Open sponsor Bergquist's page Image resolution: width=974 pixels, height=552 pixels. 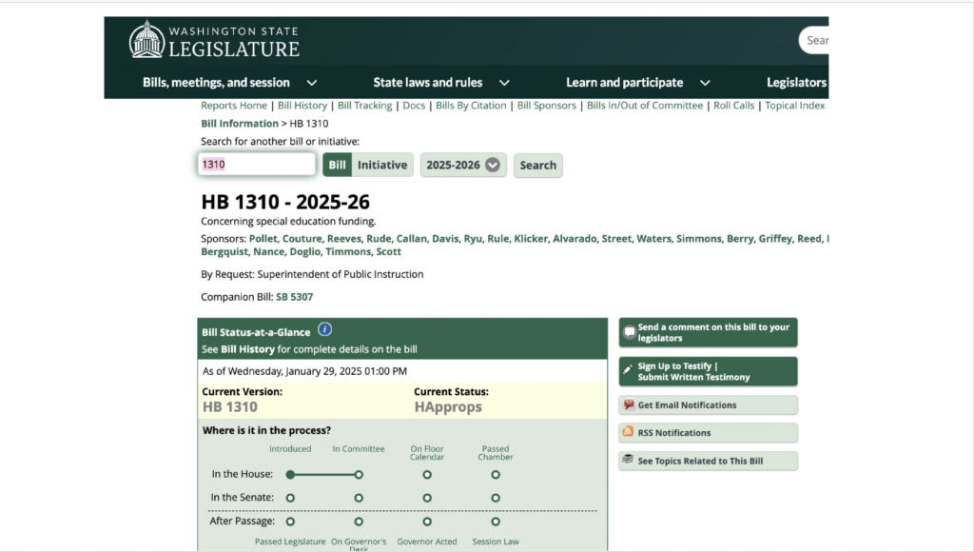tap(224, 252)
